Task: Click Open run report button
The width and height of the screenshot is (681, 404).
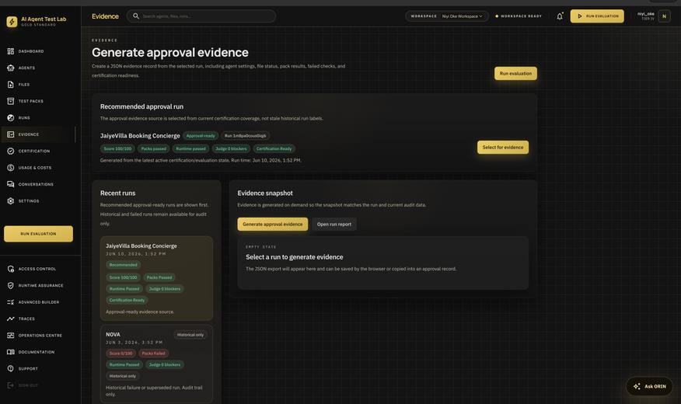Action: [334, 224]
